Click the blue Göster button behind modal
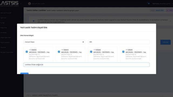 (165, 42)
